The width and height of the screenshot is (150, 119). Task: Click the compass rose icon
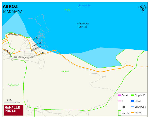pyautogui.click(x=143, y=8)
